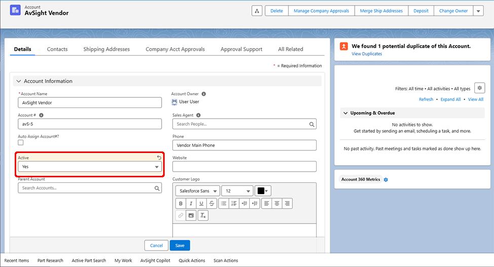This screenshot has height=267, width=494.
Task: Open the font size 12 dropdown
Action: [x=237, y=191]
